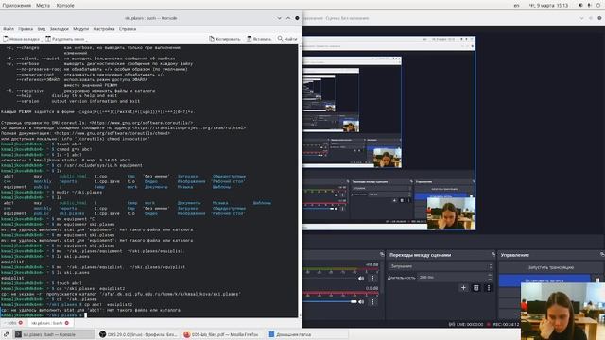Click Копировать in Konsole toolbar
The image size is (605, 340).
pos(225,39)
